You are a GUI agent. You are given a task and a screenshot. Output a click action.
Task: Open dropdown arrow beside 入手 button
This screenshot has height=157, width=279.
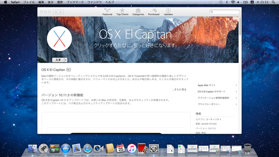click(66, 60)
